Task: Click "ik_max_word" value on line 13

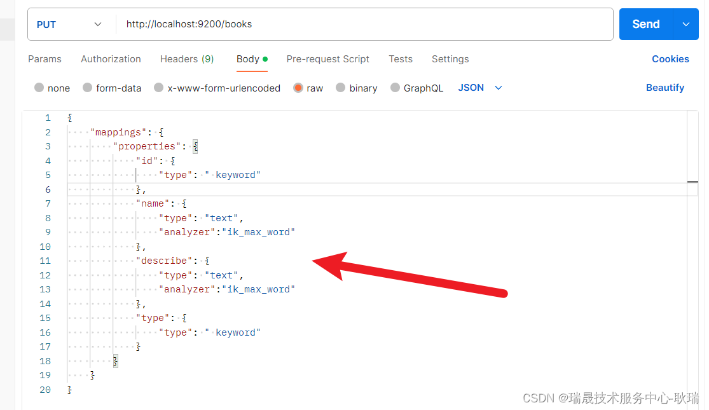Action: click(258, 289)
